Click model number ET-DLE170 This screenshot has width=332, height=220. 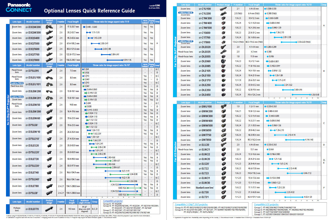(205, 80)
